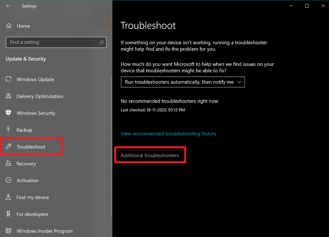
Task: Click the Windows Update sync icon
Action: pyautogui.click(x=8, y=79)
